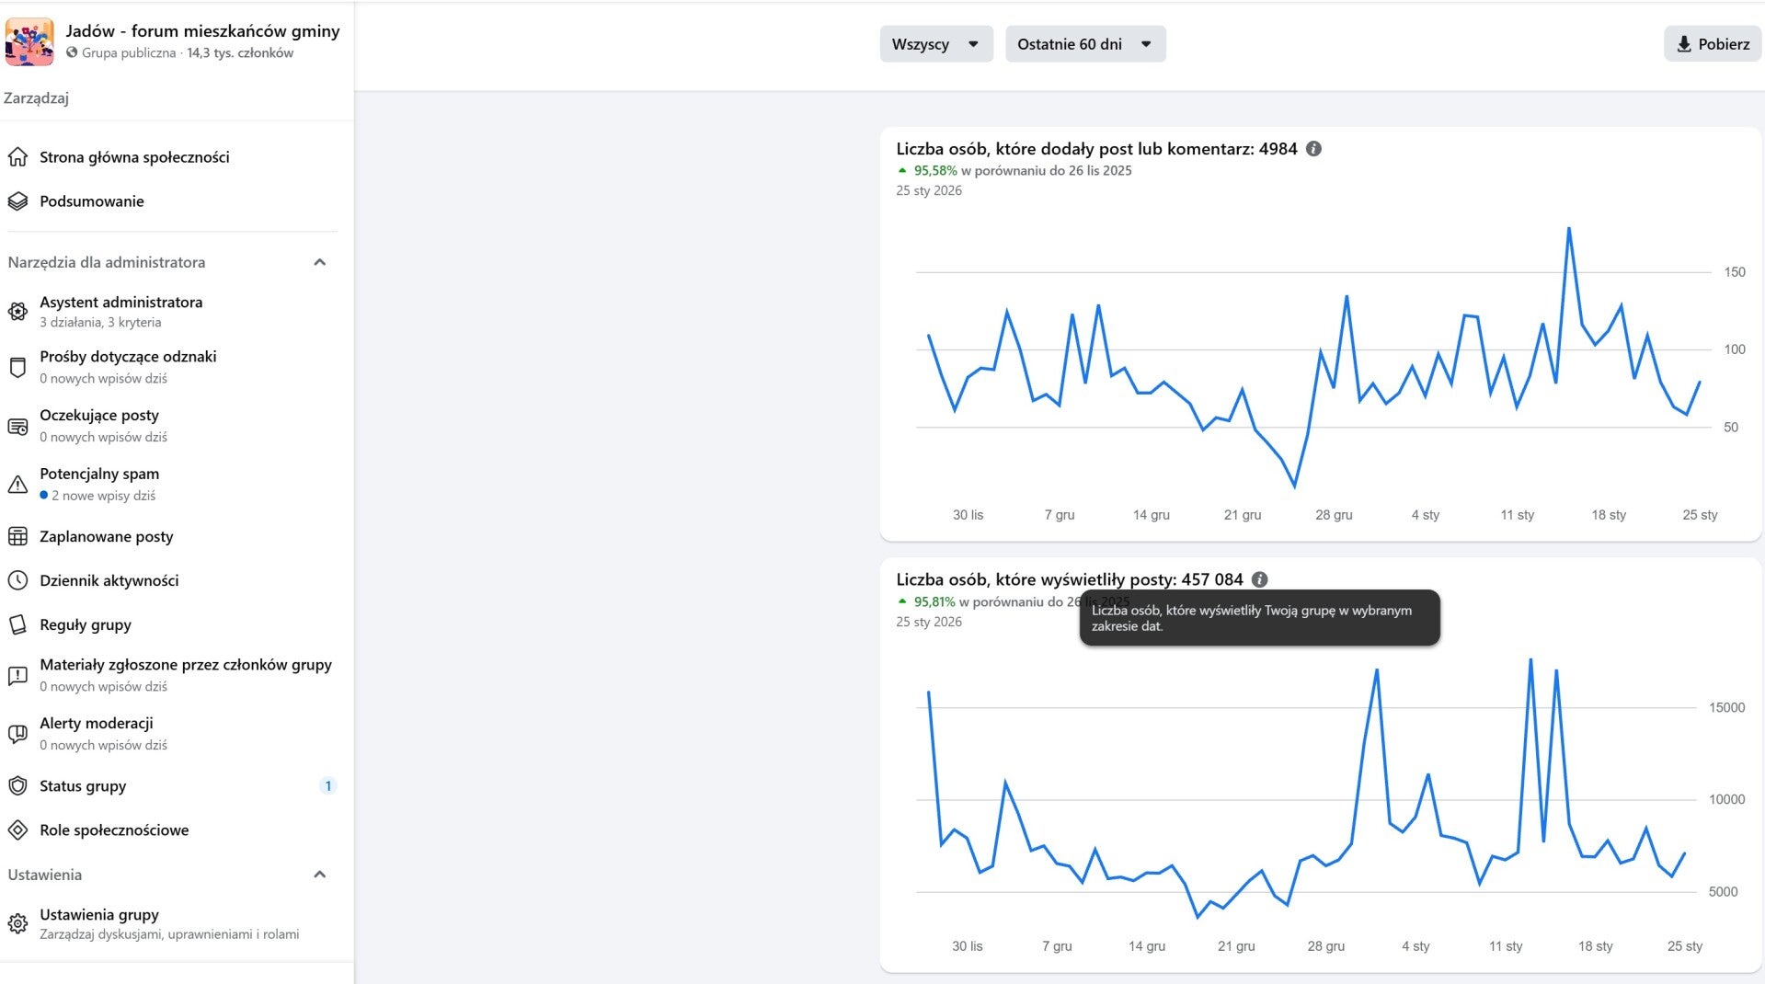Click the info icon beside post views count
Viewport: 1765px width, 984px height.
click(1259, 579)
